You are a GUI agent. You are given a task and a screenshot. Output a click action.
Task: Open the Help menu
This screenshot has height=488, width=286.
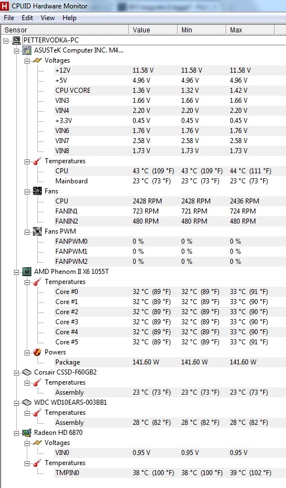pos(69,18)
